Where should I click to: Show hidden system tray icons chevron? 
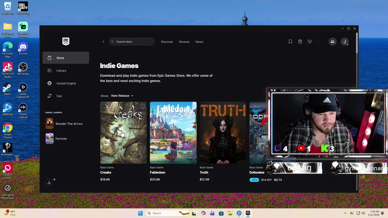click(x=345, y=213)
